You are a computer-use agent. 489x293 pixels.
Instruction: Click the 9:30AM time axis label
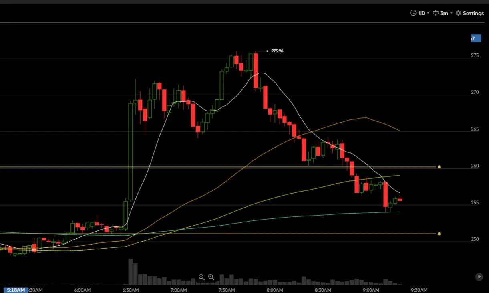(419, 290)
